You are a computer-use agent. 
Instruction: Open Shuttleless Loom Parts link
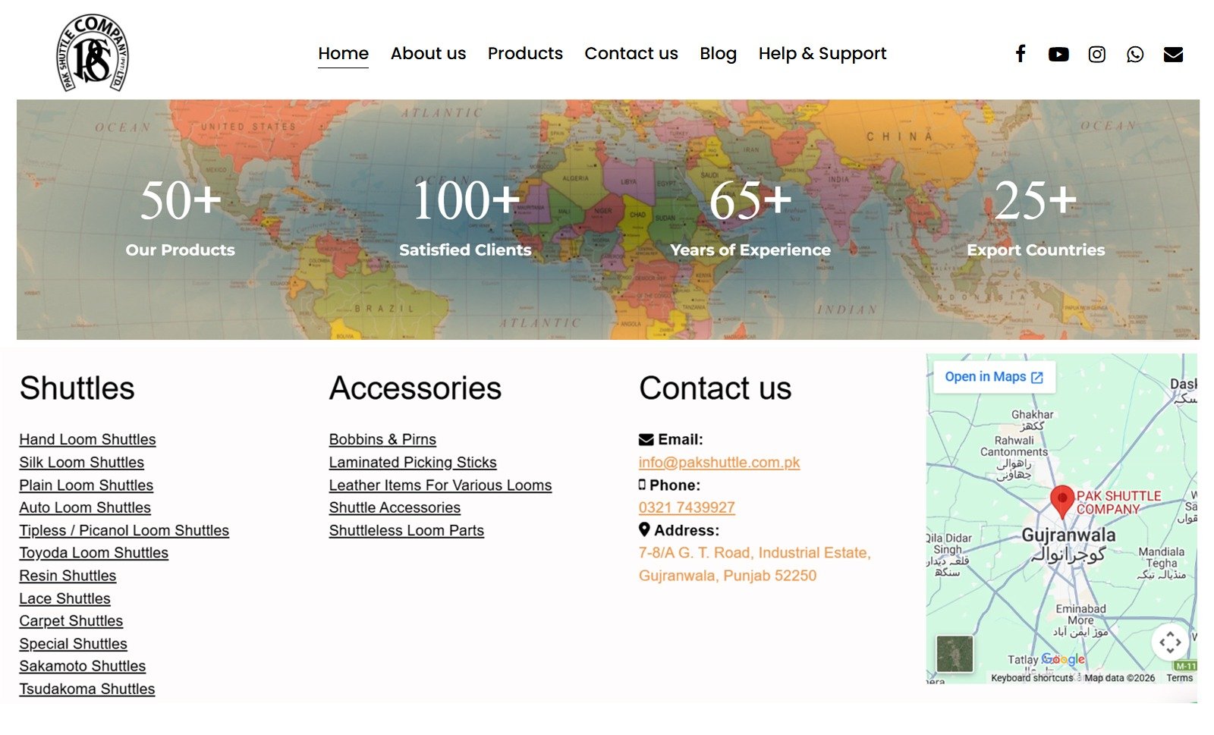pos(406,531)
